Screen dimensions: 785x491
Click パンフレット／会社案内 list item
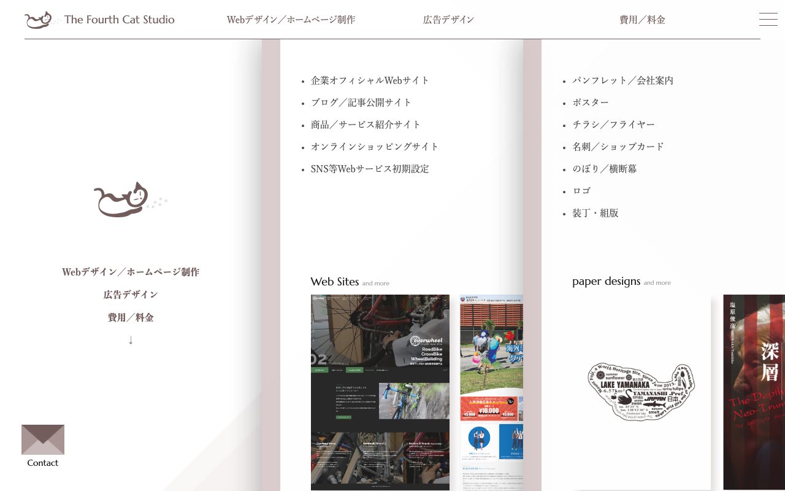623,80
